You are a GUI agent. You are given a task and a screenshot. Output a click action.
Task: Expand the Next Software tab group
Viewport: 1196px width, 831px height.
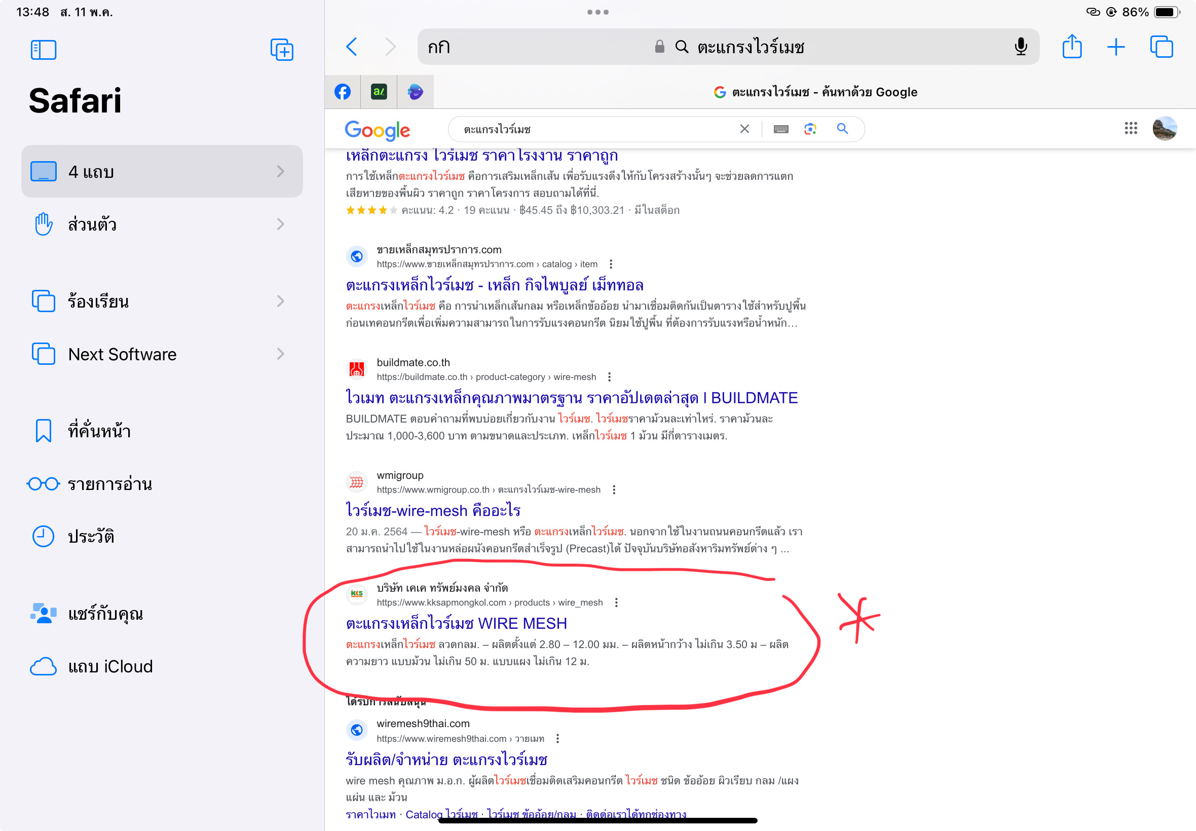point(281,354)
